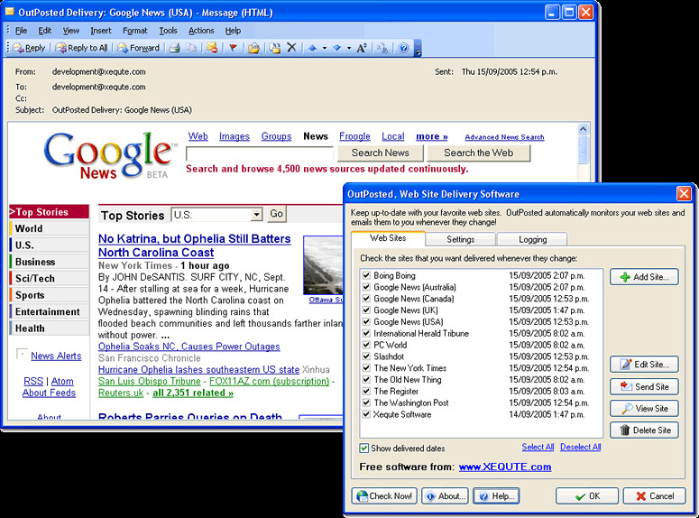Click Cancel in the OutPosted dialog
Image resolution: width=699 pixels, height=518 pixels.
pos(654,495)
